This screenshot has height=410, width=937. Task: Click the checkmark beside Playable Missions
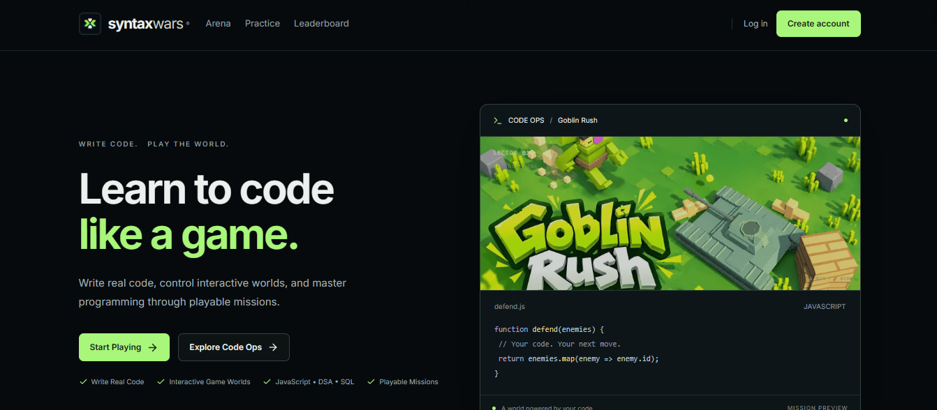[x=371, y=381]
